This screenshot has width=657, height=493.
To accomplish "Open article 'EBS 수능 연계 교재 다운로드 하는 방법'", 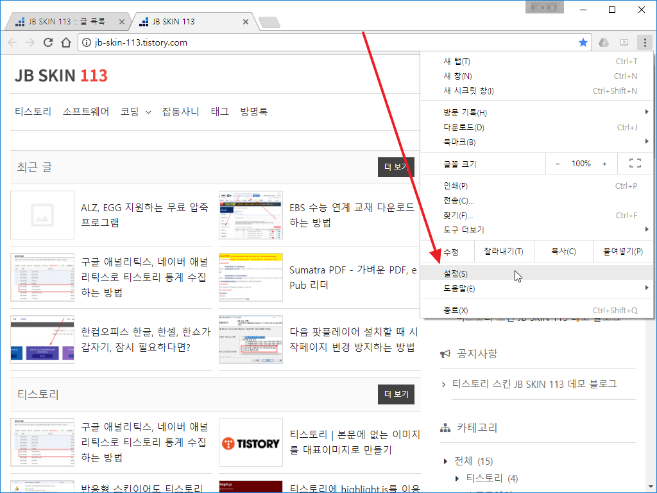I will [352, 214].
